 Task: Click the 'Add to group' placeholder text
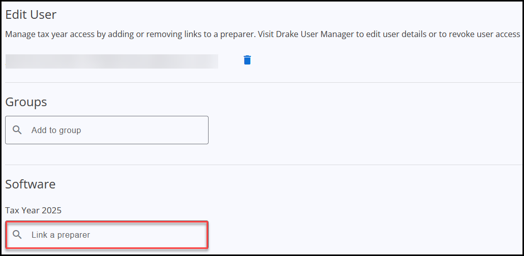[56, 131]
